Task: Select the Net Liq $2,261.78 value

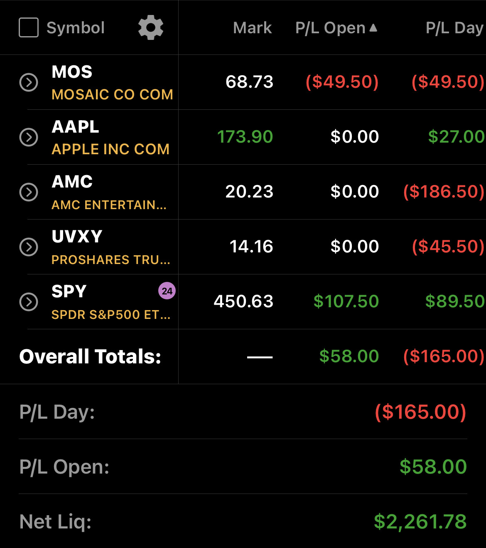Action: coord(420,522)
